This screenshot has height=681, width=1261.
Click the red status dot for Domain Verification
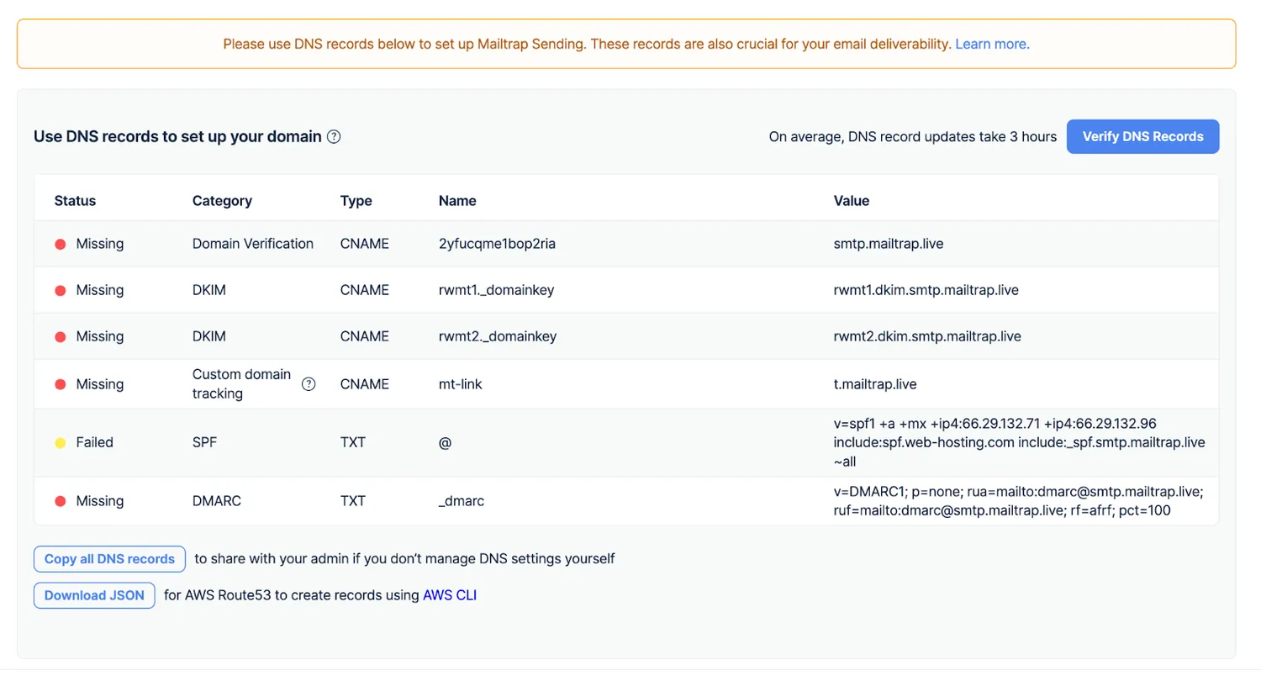point(61,244)
